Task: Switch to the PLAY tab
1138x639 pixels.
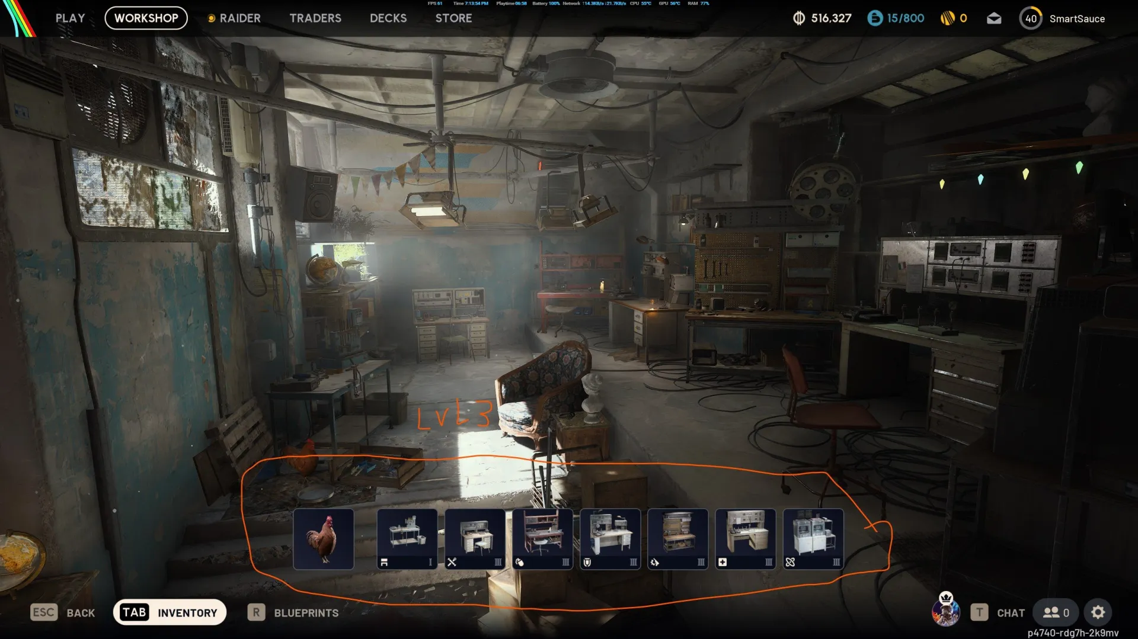Action: [x=71, y=18]
